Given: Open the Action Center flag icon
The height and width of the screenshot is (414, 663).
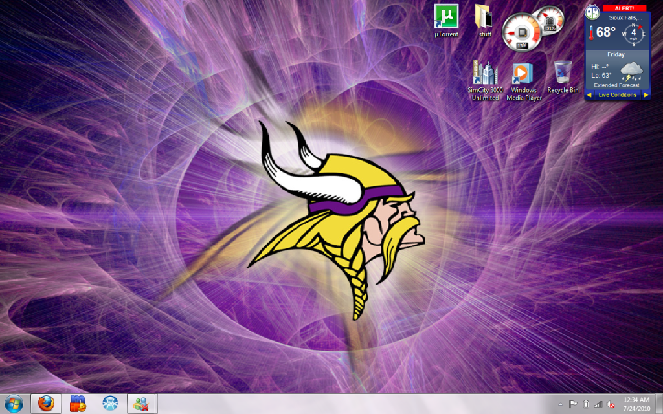Looking at the screenshot, I should pyautogui.click(x=573, y=404).
